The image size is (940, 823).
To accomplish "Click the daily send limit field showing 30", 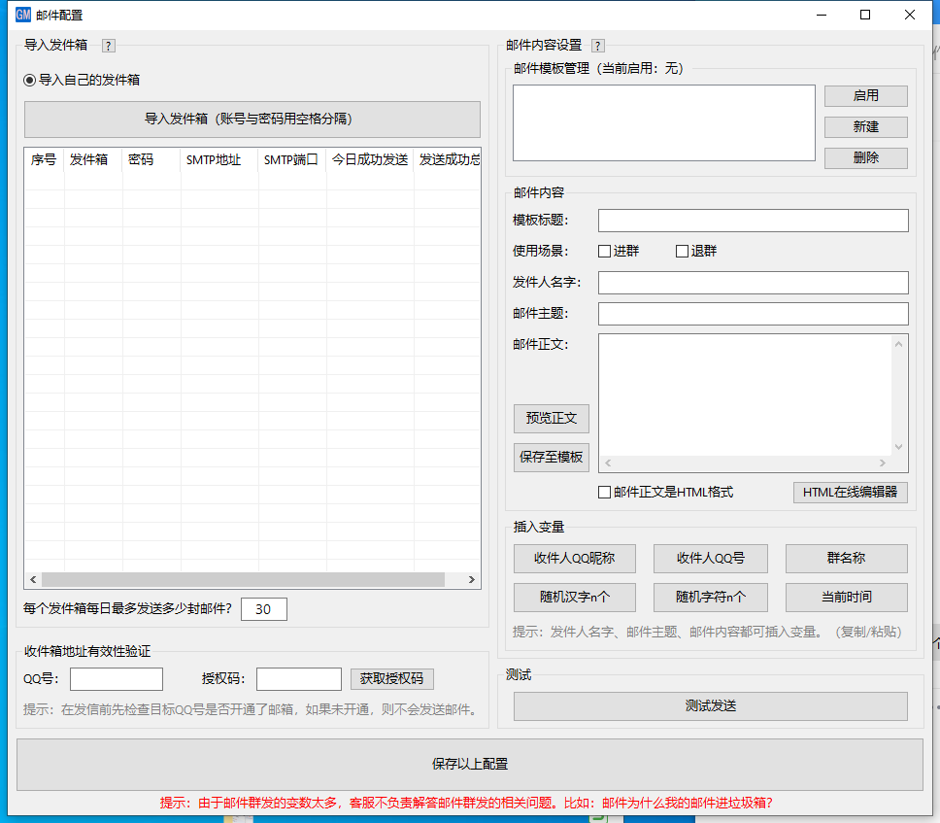I will [264, 609].
